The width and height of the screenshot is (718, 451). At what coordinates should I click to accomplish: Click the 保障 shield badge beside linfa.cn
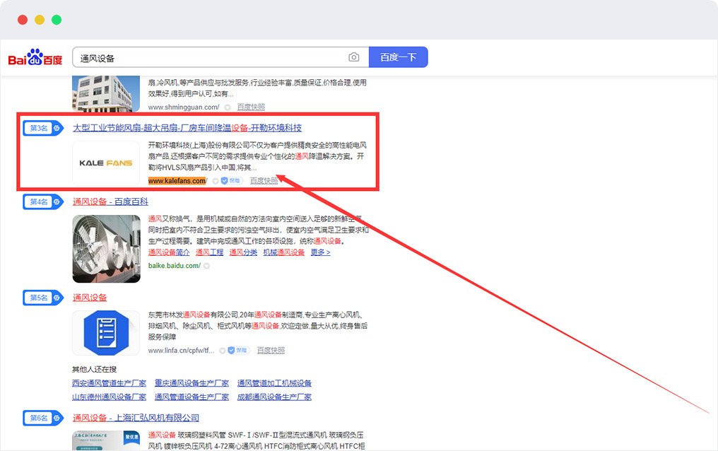click(238, 351)
